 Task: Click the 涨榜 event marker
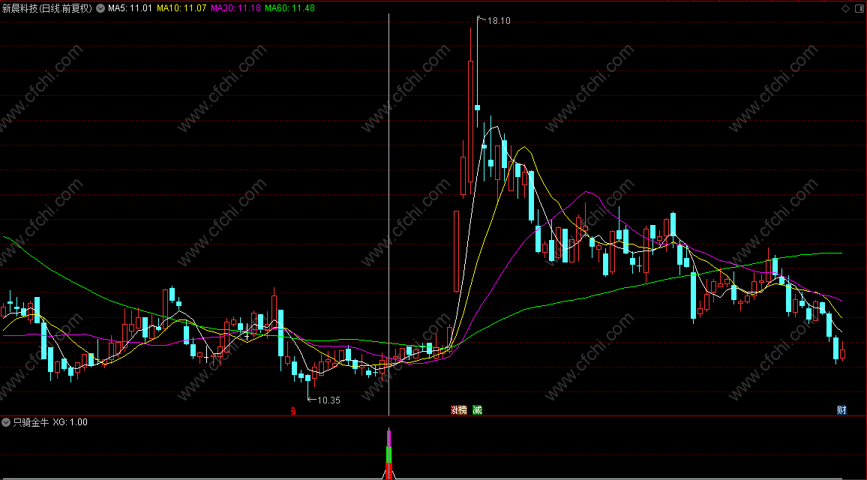pyautogui.click(x=459, y=409)
